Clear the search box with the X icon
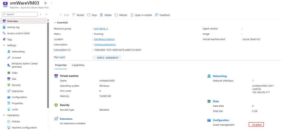Screen dimensions: 281x130 [x=41, y=14]
